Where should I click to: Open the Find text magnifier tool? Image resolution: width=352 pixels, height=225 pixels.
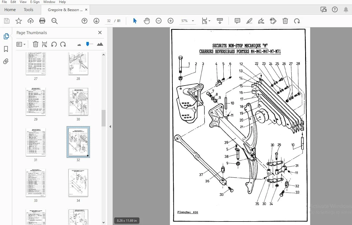tap(55, 21)
